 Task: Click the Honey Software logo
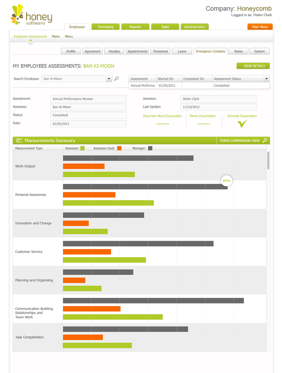[31, 16]
